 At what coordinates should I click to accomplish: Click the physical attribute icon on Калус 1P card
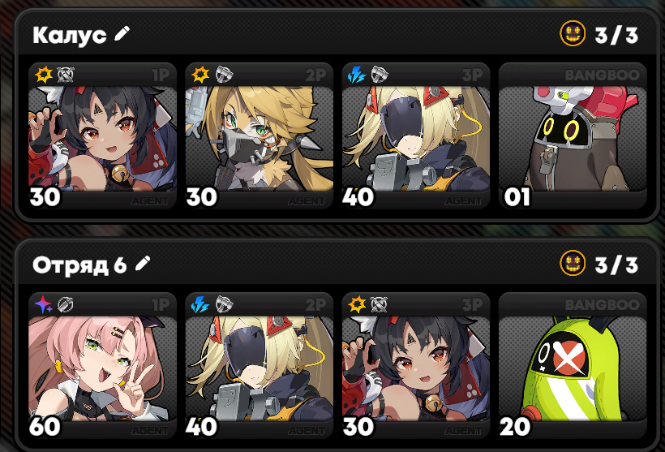tap(44, 75)
